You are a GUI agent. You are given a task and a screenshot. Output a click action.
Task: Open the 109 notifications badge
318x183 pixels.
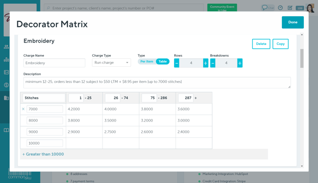299,8
